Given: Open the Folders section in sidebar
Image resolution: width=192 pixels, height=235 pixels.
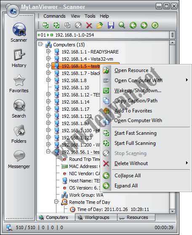Looking at the screenshot, I should (19, 134).
